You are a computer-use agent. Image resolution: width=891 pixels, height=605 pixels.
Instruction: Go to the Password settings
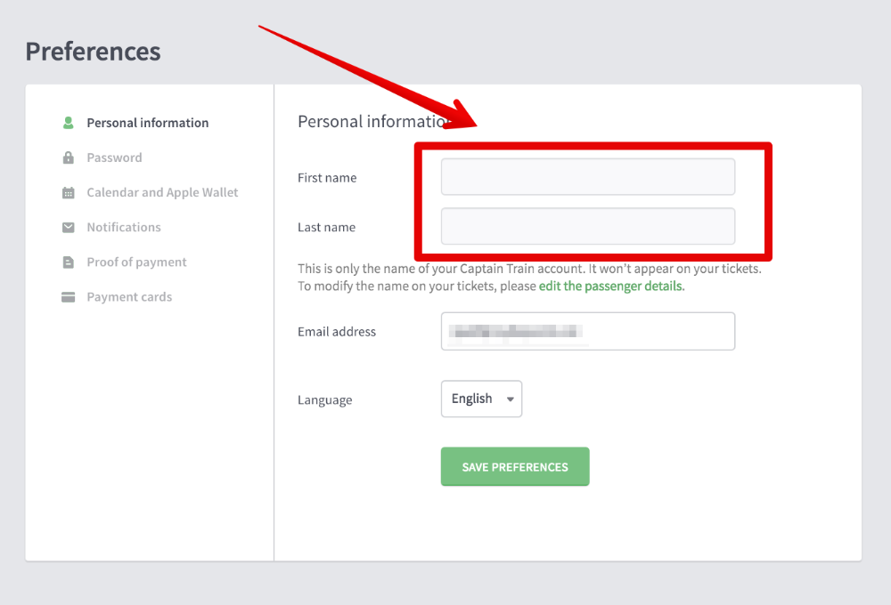(x=114, y=157)
